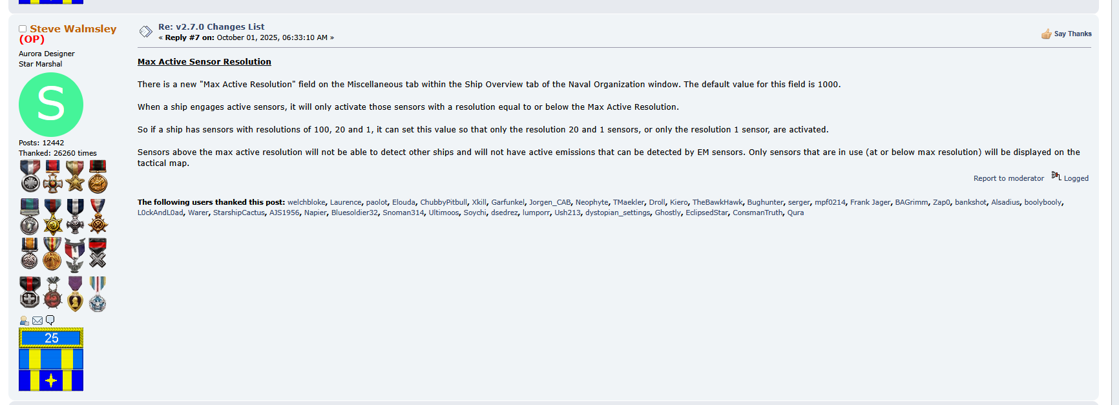Open thanked user boolybooly's profile
This screenshot has width=1119, height=405.
click(1043, 202)
